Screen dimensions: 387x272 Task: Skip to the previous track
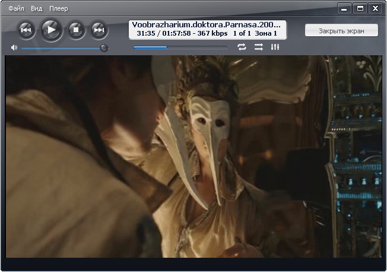tap(27, 29)
